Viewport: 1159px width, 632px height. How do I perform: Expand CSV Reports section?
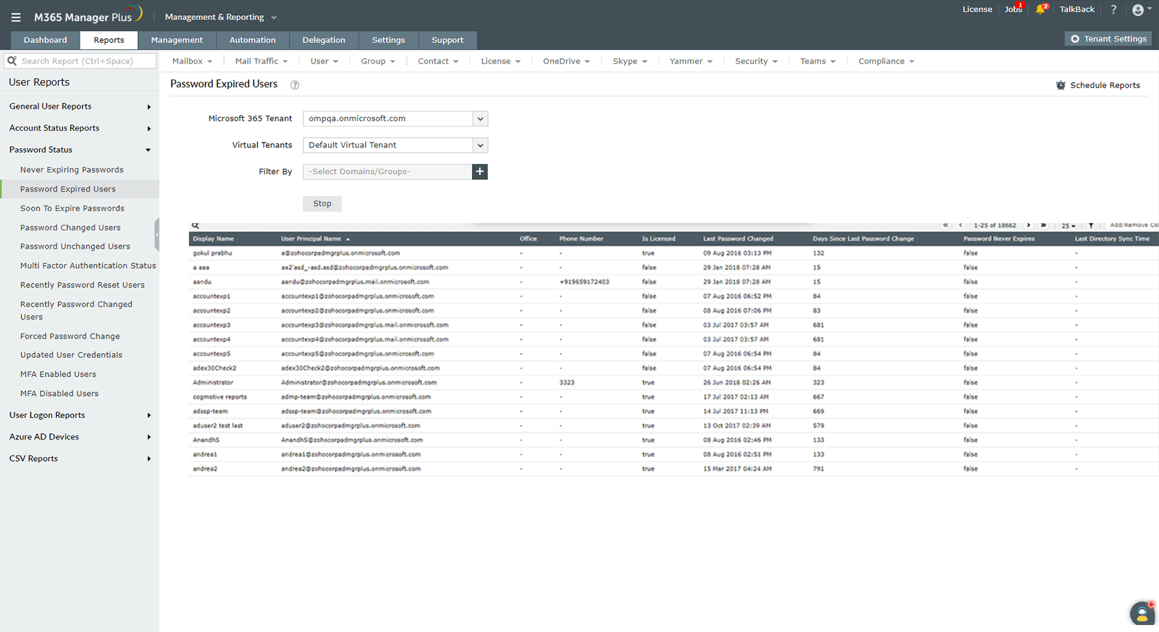pos(80,458)
